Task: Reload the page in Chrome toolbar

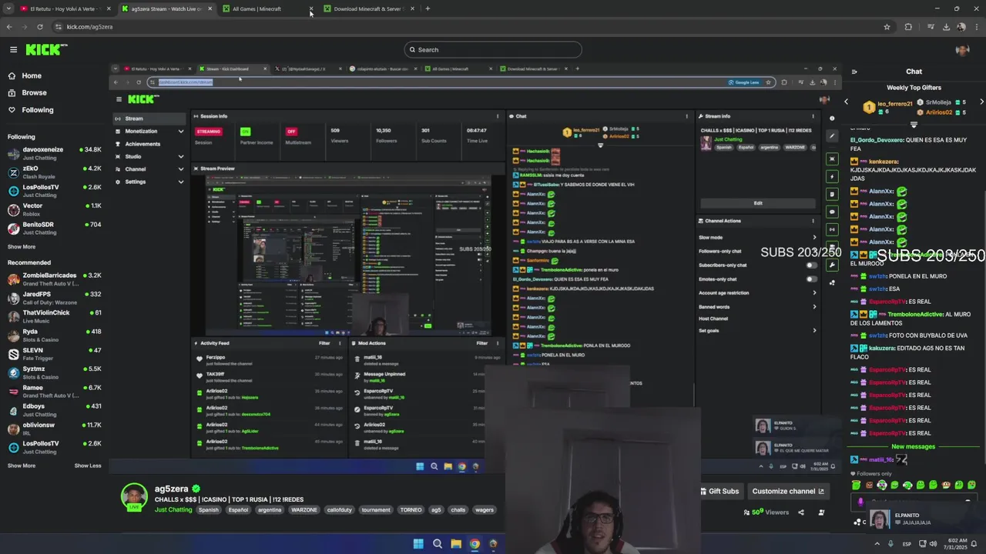Action: [x=40, y=27]
